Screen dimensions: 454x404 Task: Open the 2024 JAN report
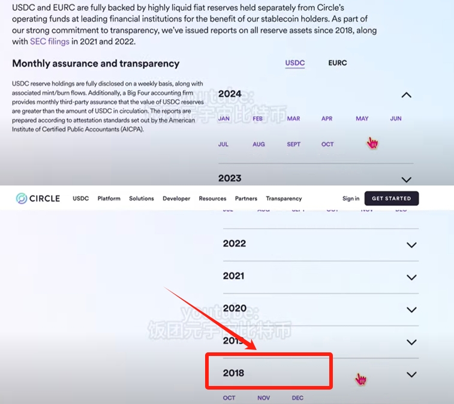[x=224, y=118]
